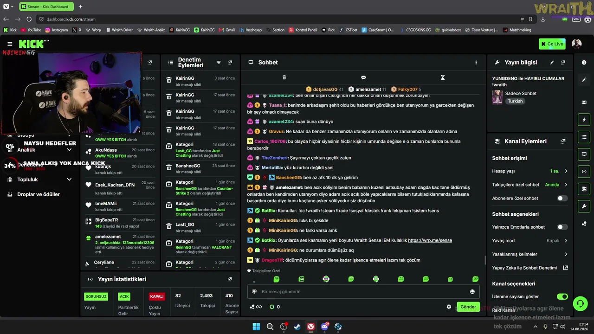This screenshot has height=334, width=594.
Task: Open the Gmail bookmark
Action: tap(226, 30)
